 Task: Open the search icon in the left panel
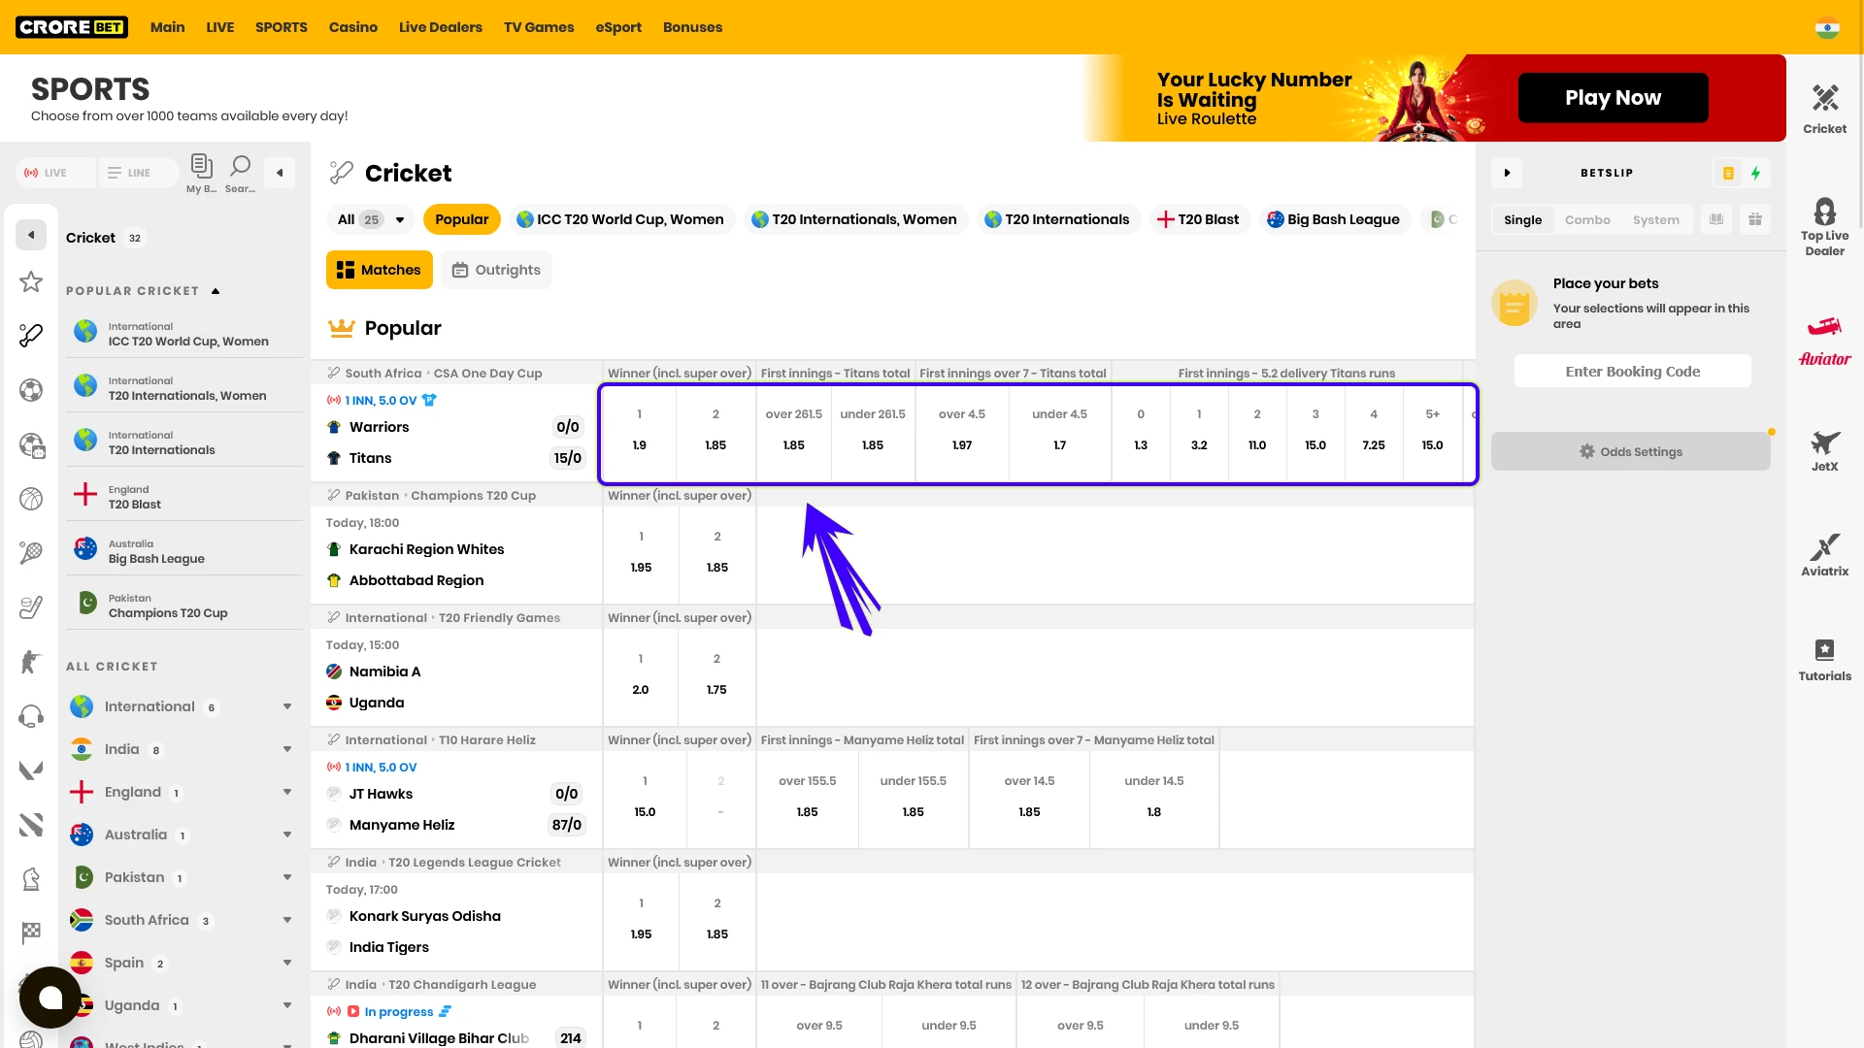[240, 171]
